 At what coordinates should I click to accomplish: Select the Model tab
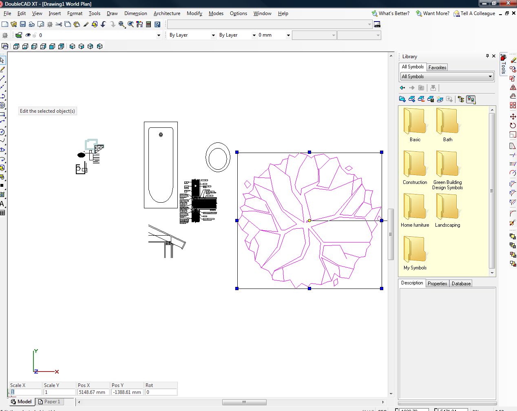point(21,402)
